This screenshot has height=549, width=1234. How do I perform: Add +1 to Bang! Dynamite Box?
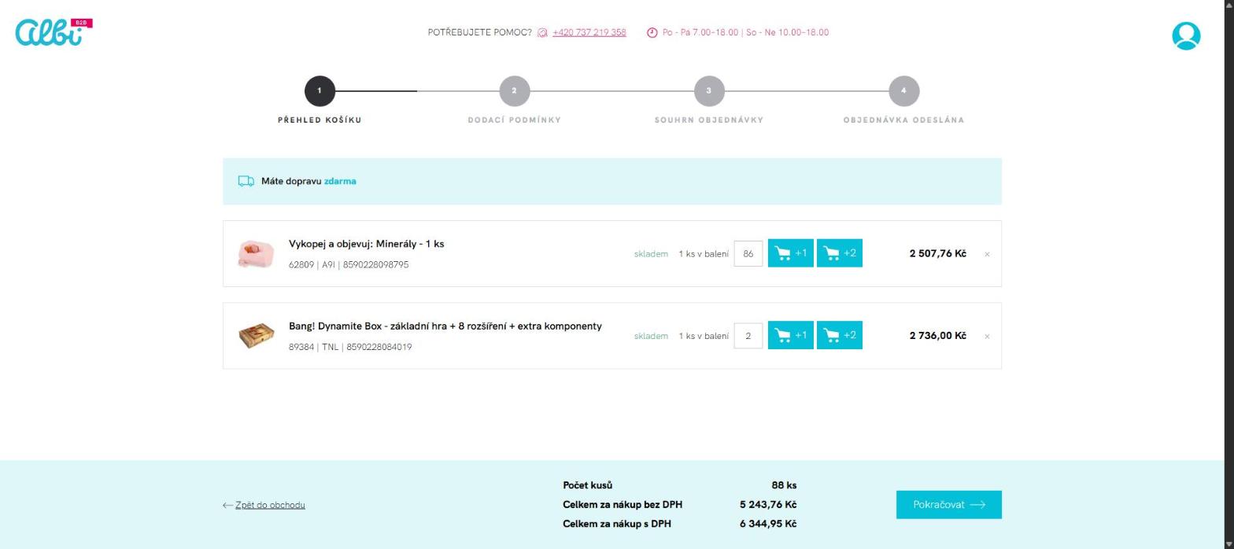pyautogui.click(x=790, y=335)
